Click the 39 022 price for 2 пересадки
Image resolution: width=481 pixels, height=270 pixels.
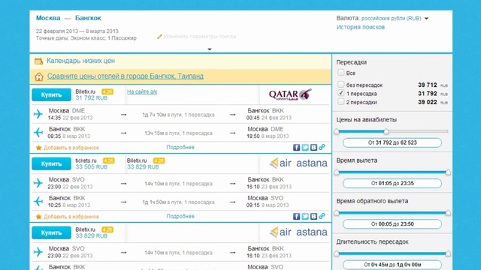pos(428,102)
